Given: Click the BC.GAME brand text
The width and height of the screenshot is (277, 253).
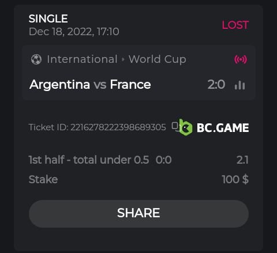Looking at the screenshot, I should [x=223, y=128].
